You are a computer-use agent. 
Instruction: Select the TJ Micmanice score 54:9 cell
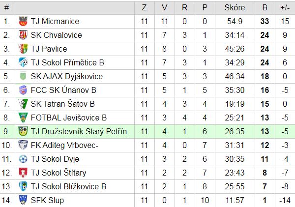point(235,21)
